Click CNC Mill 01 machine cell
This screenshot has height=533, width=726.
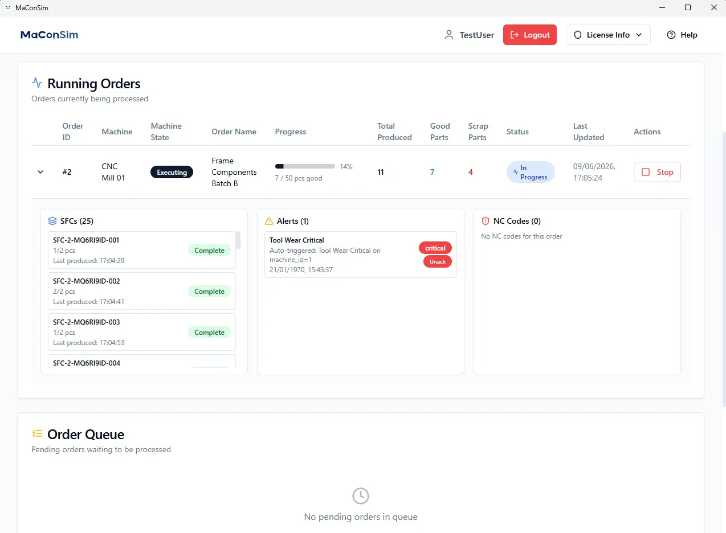pos(113,172)
